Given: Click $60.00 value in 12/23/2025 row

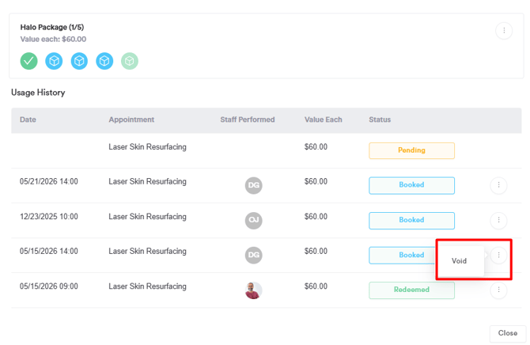Looking at the screenshot, I should 316,217.
